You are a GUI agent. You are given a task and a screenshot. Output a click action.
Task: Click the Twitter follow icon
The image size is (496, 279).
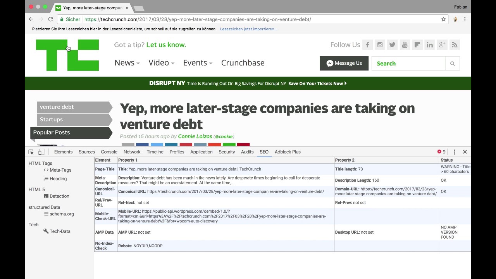[392, 45]
